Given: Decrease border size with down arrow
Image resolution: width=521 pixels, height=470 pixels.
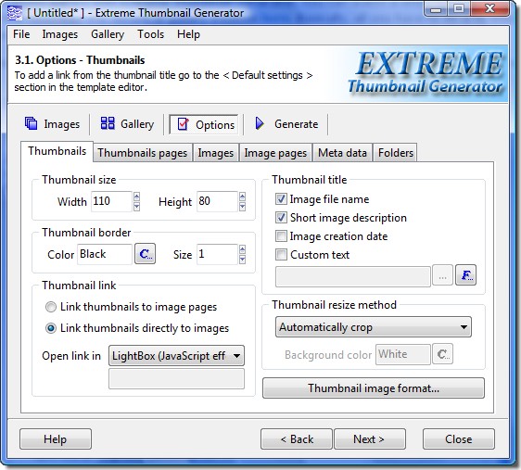Looking at the screenshot, I should click(243, 260).
